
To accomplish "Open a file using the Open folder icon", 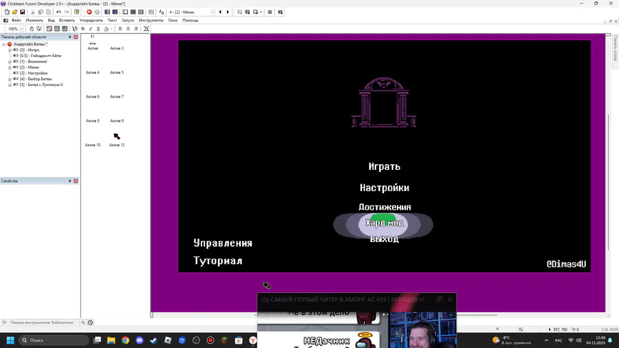I will point(14,12).
